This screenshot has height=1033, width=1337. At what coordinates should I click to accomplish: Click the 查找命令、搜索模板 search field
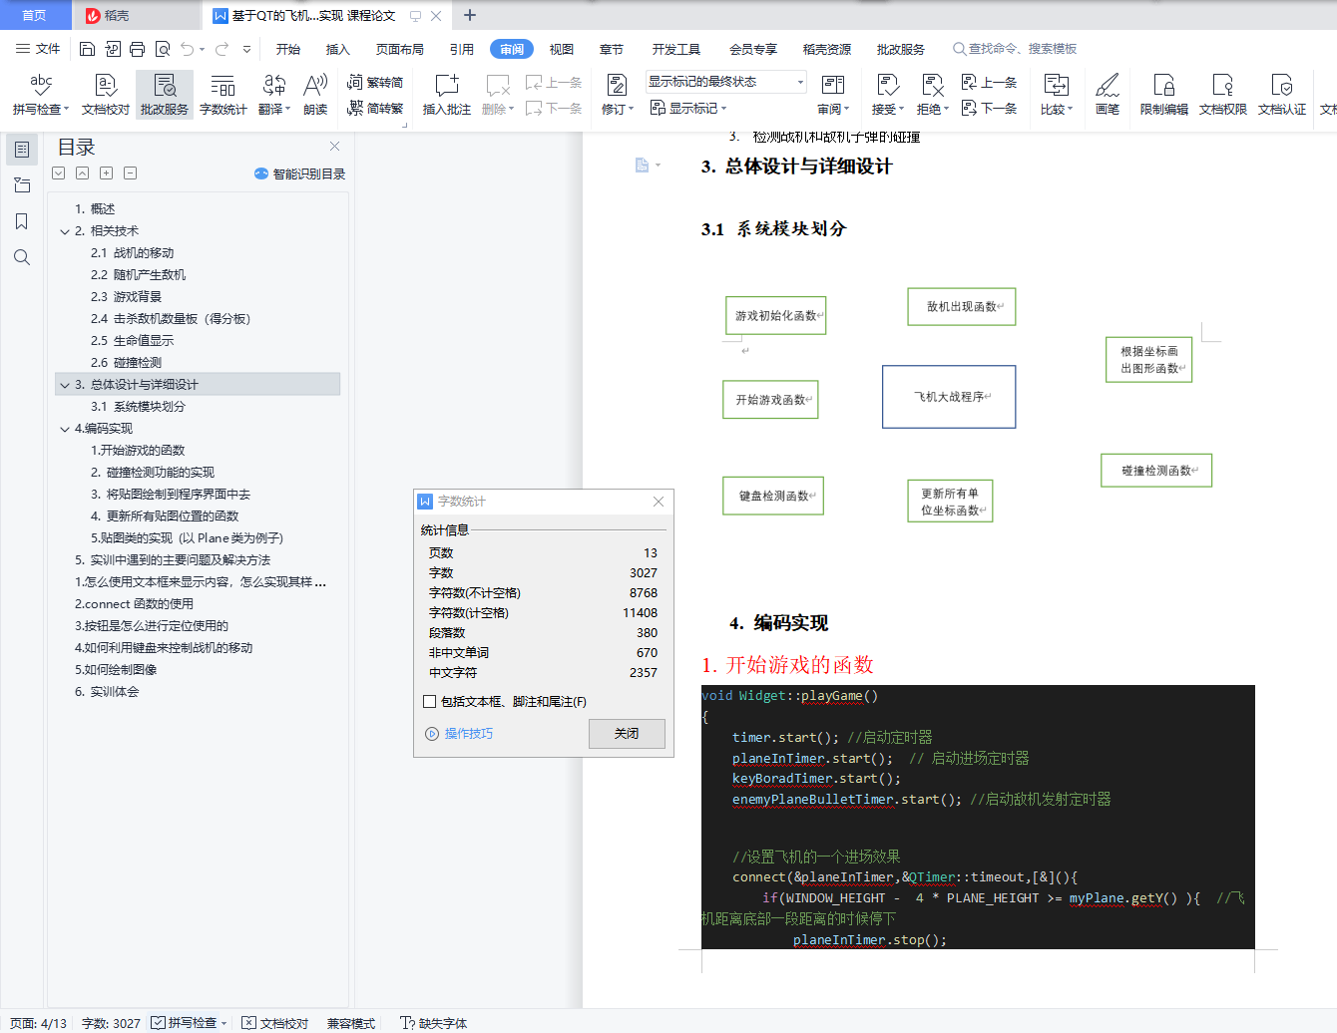pyautogui.click(x=1015, y=49)
